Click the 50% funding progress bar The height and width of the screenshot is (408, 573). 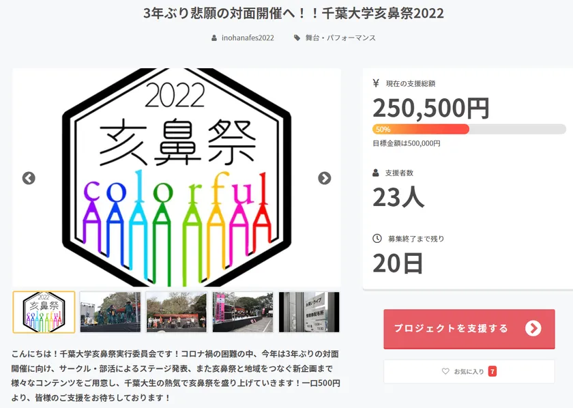coord(469,129)
